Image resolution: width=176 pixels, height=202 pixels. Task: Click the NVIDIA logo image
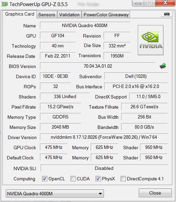[x=151, y=40]
